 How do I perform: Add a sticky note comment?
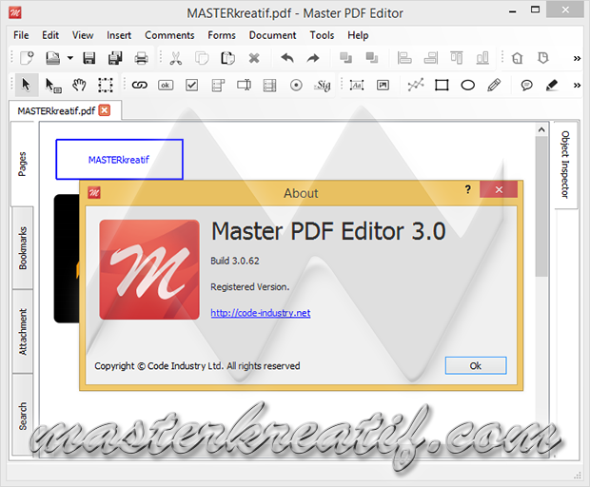(526, 86)
